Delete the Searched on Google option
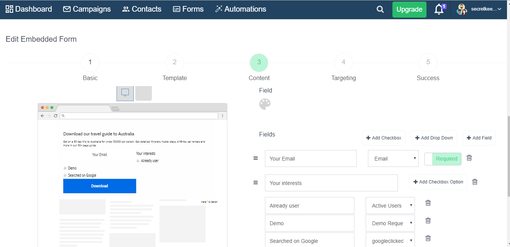This screenshot has height=247, width=510. pyautogui.click(x=428, y=238)
